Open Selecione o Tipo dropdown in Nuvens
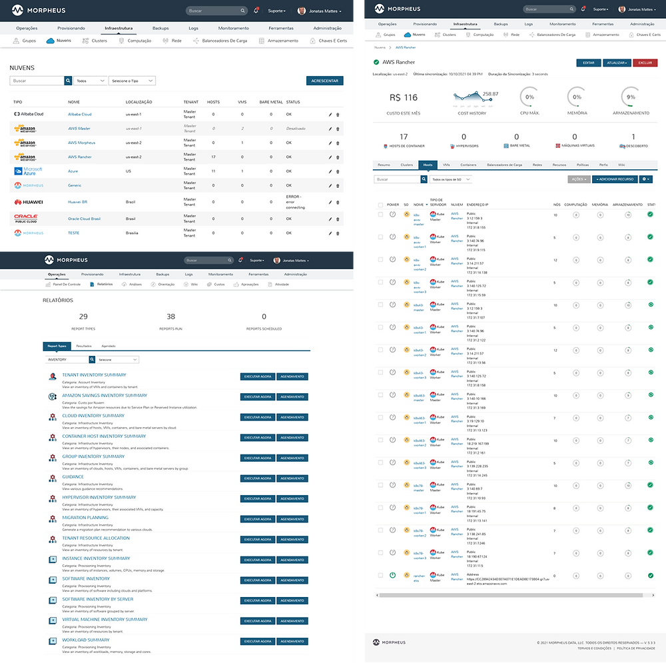The height and width of the screenshot is (663, 666). tap(132, 81)
